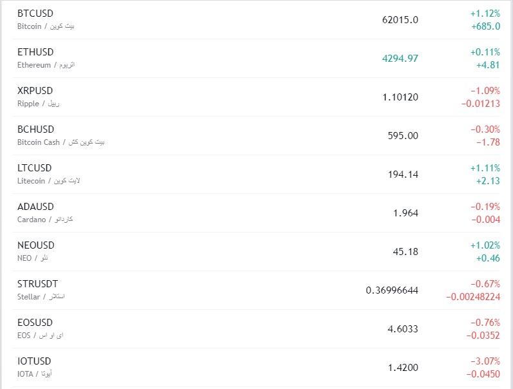Viewport: 513px width, 389px height.
Task: Click the Bitcoin +1.12% change value
Action: (485, 14)
